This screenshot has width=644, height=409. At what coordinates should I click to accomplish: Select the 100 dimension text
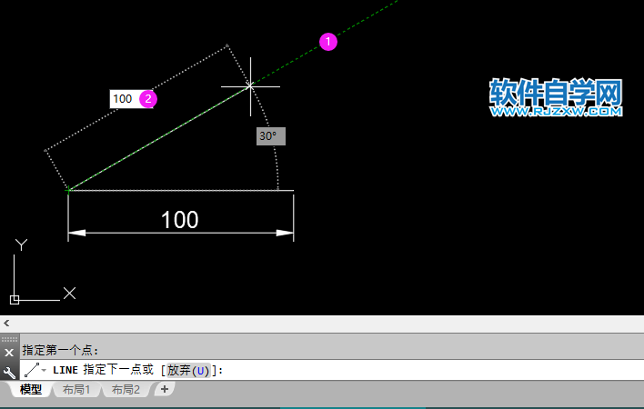(180, 219)
